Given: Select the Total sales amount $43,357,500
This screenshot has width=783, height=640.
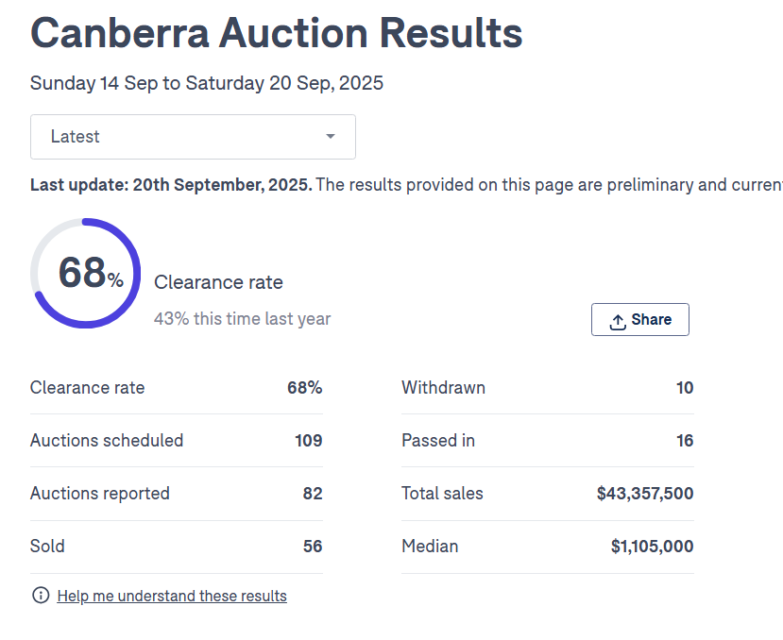Looking at the screenshot, I should [645, 494].
